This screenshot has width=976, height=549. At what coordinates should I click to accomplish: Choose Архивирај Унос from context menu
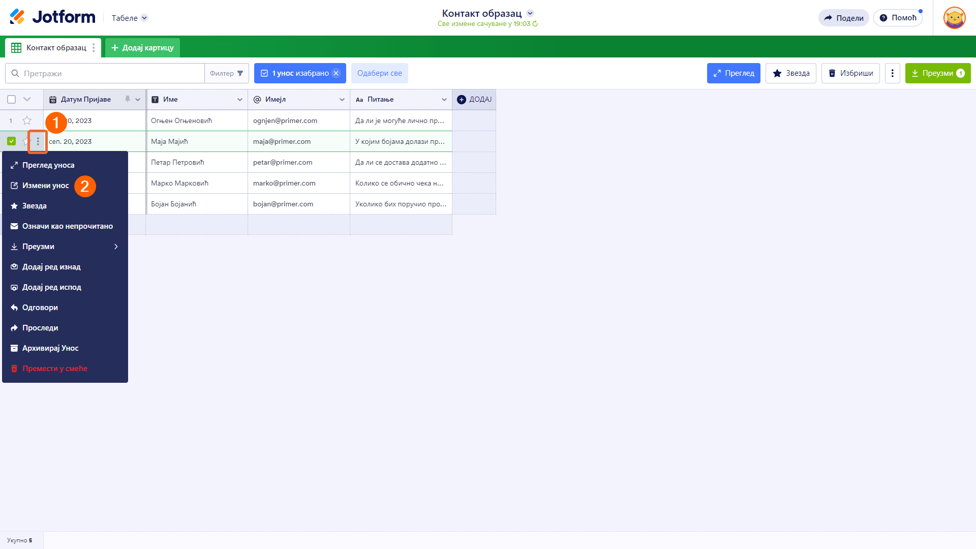coord(50,348)
